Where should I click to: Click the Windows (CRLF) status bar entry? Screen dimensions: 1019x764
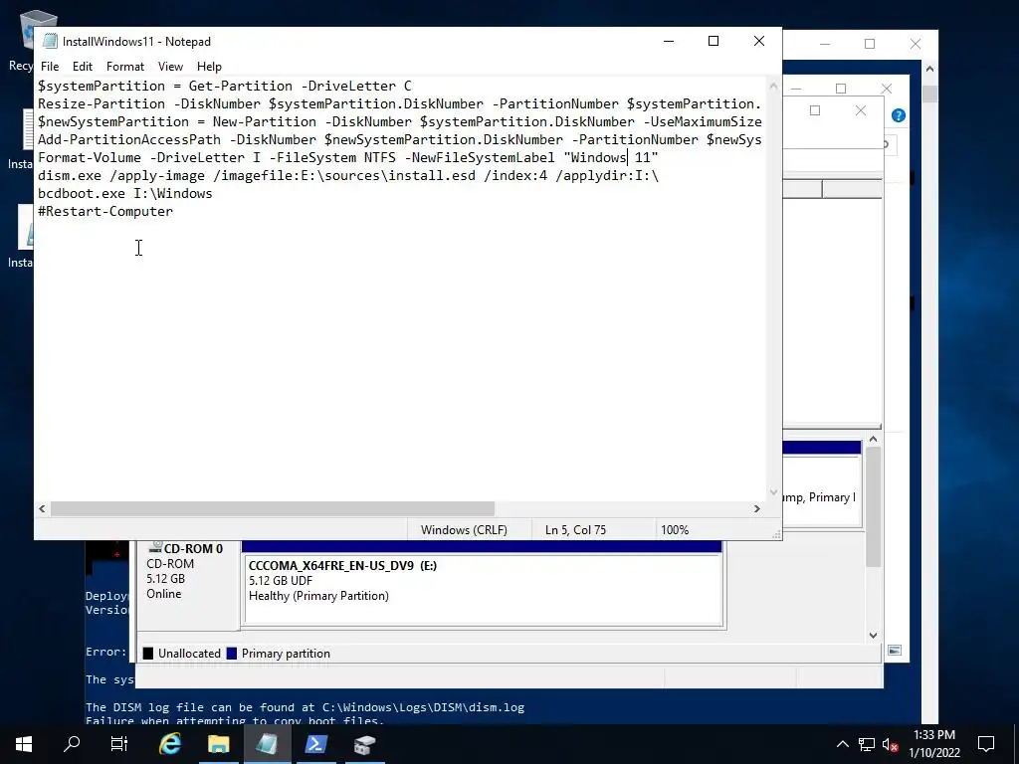coord(464,529)
